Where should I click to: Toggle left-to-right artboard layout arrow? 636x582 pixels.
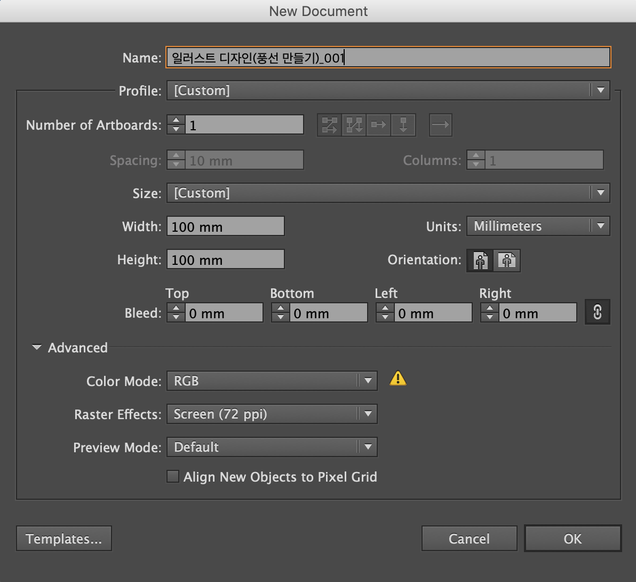click(441, 125)
